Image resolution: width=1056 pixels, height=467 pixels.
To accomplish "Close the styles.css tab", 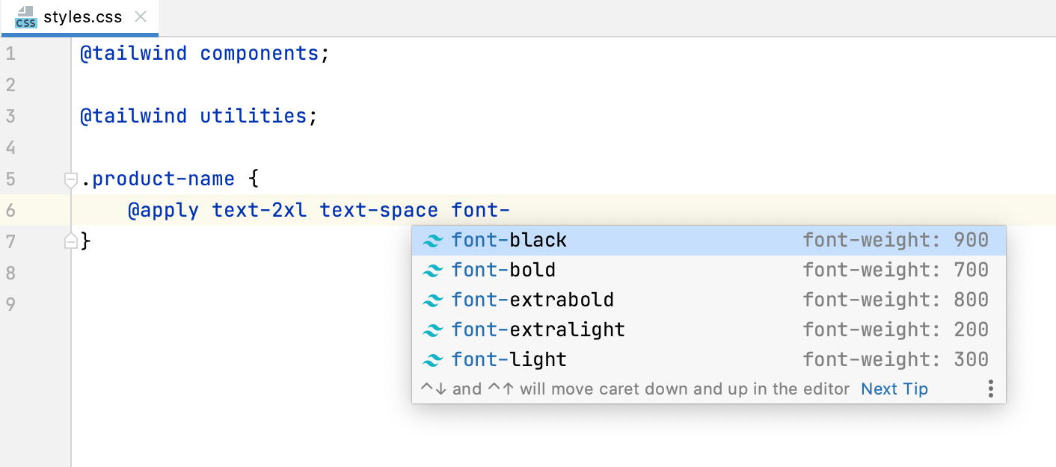I will (x=140, y=16).
